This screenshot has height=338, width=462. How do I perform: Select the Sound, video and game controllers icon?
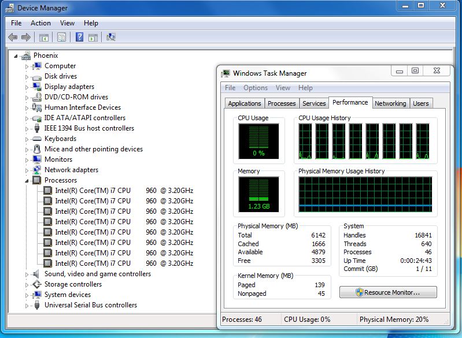[36, 274]
